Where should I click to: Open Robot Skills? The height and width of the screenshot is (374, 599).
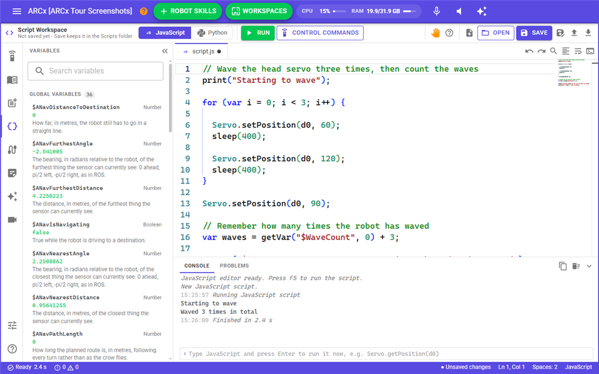(188, 11)
